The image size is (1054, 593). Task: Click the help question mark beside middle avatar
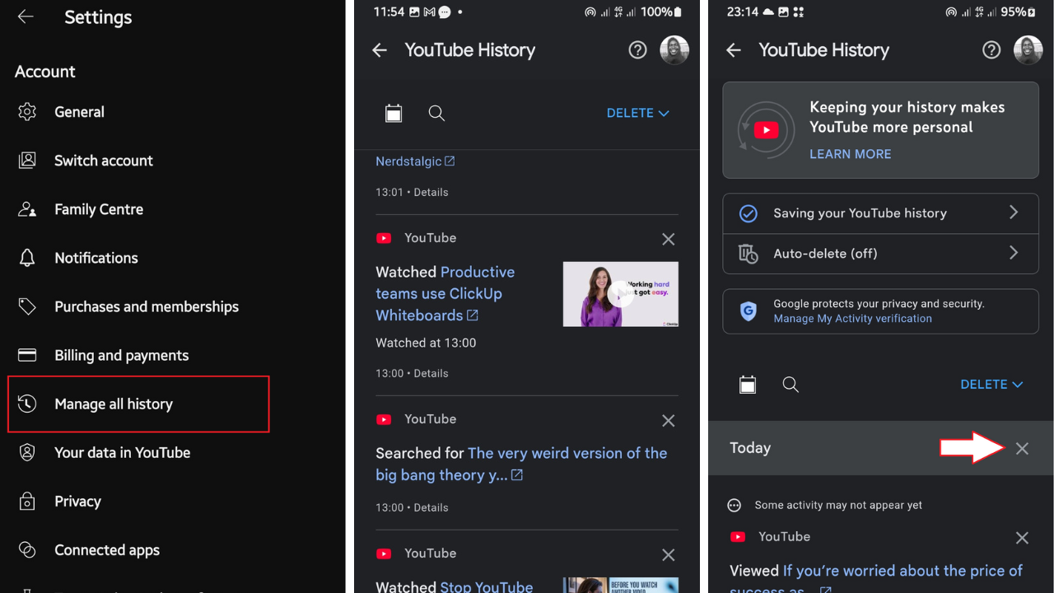[637, 49]
